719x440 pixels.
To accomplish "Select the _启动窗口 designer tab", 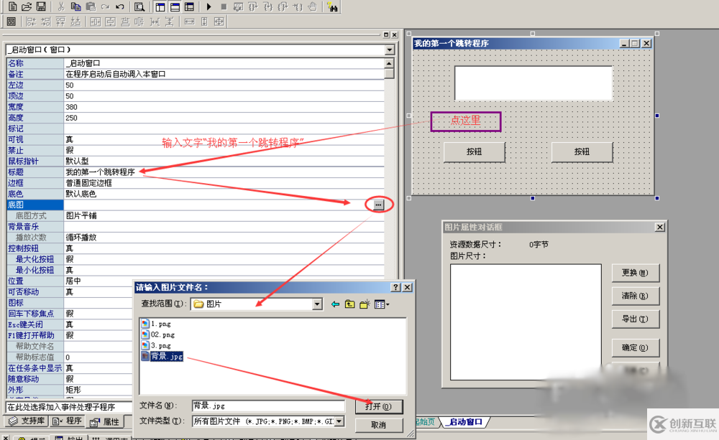I will [x=464, y=421].
